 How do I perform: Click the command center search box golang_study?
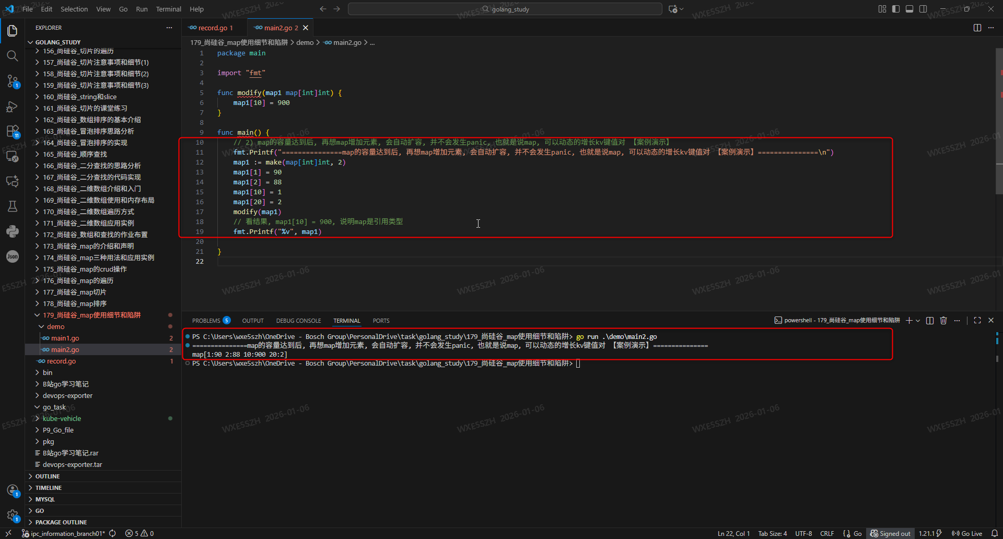(x=505, y=9)
